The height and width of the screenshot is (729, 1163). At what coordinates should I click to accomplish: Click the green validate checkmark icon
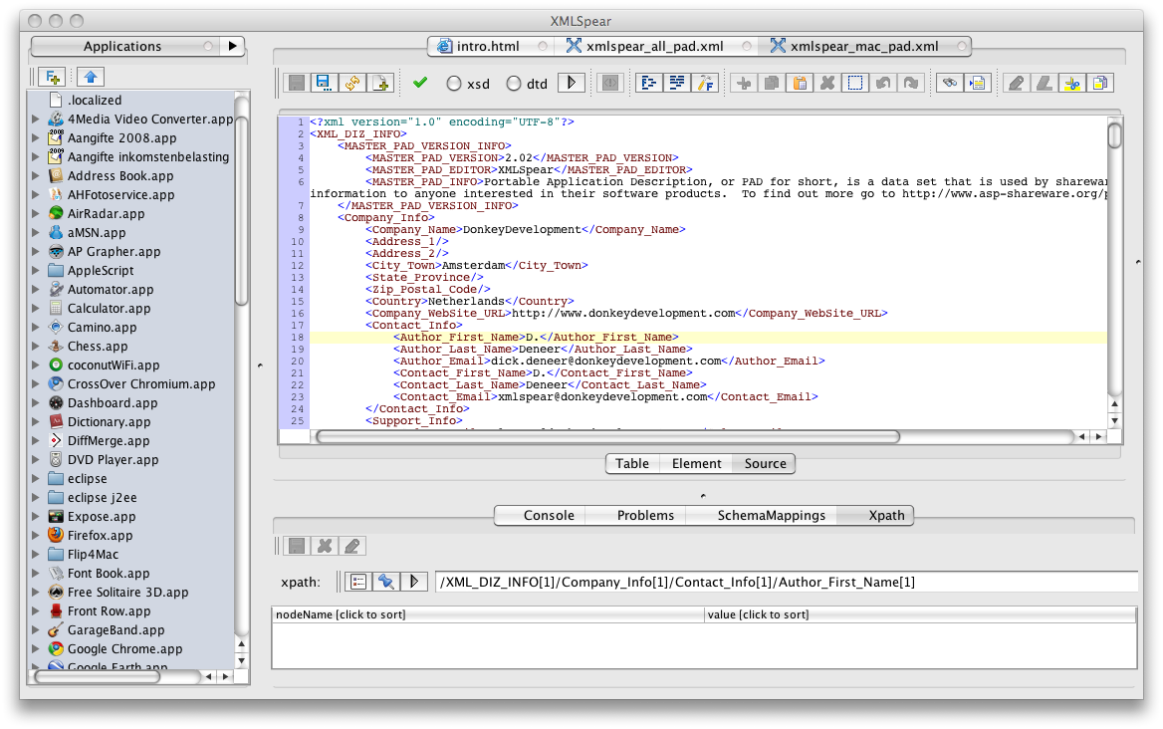point(420,84)
